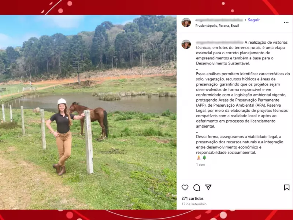This screenshot has height=220, width=293.
Task: Click blurred username in post header
Action: click(219, 20)
